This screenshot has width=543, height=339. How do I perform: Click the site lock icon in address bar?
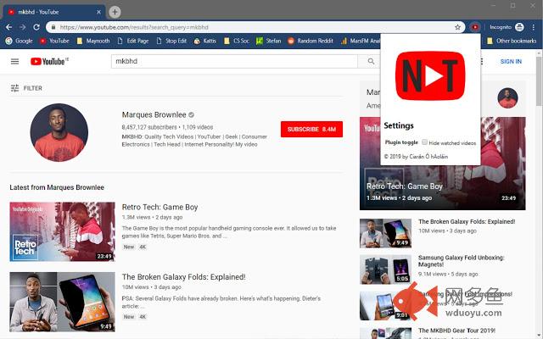[x=53, y=27]
